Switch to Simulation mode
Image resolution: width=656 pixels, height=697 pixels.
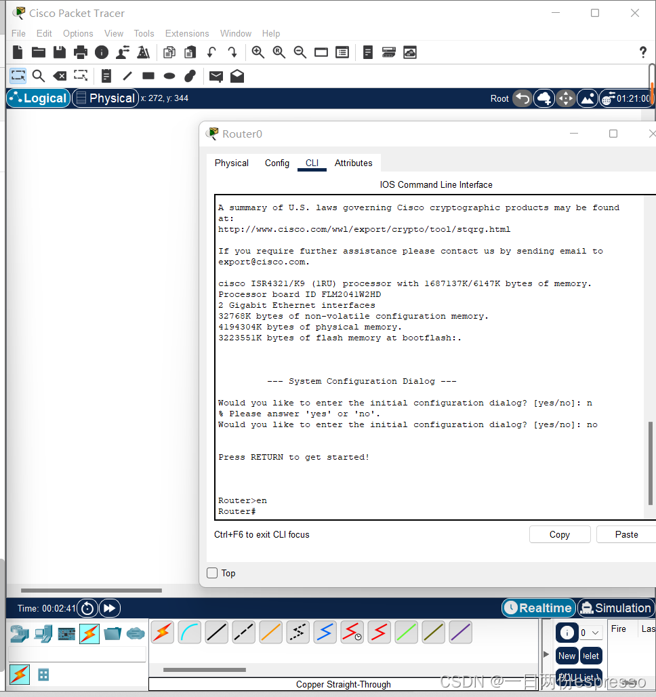coord(615,608)
